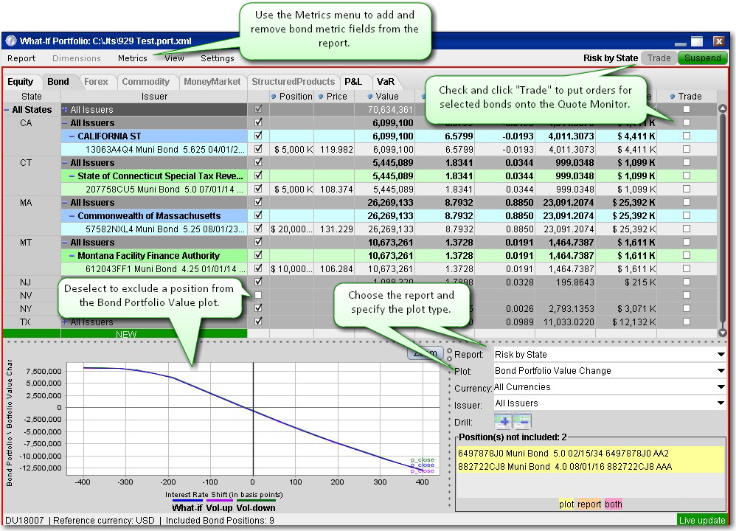Open the Issuer filter dropdown
The height and width of the screenshot is (531, 736).
609,403
